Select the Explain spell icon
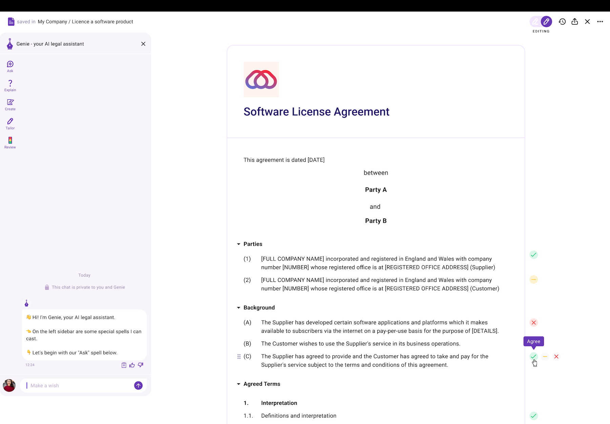The width and height of the screenshot is (610, 424). [x=10, y=85]
